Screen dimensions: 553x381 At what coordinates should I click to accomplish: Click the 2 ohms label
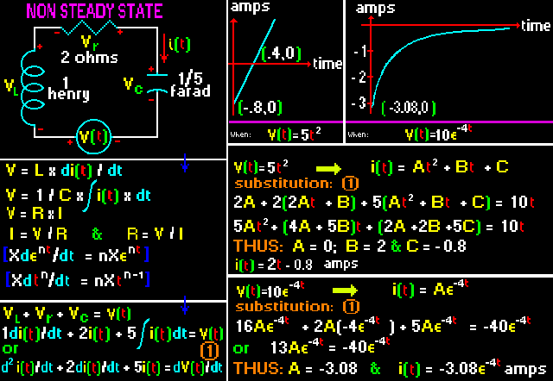pyautogui.click(x=89, y=58)
